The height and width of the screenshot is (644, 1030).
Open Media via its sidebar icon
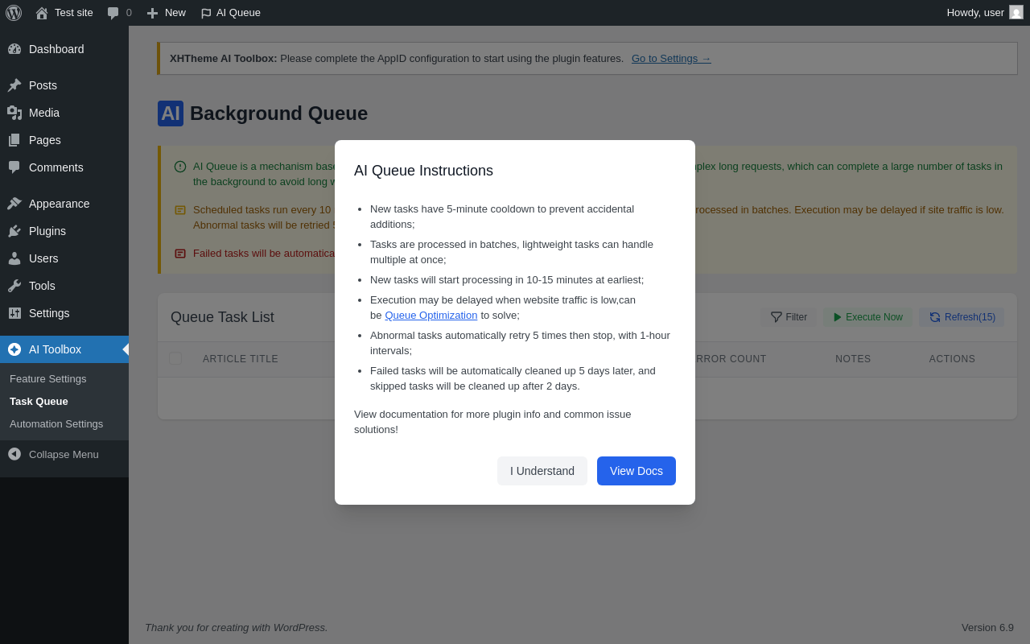click(x=14, y=113)
